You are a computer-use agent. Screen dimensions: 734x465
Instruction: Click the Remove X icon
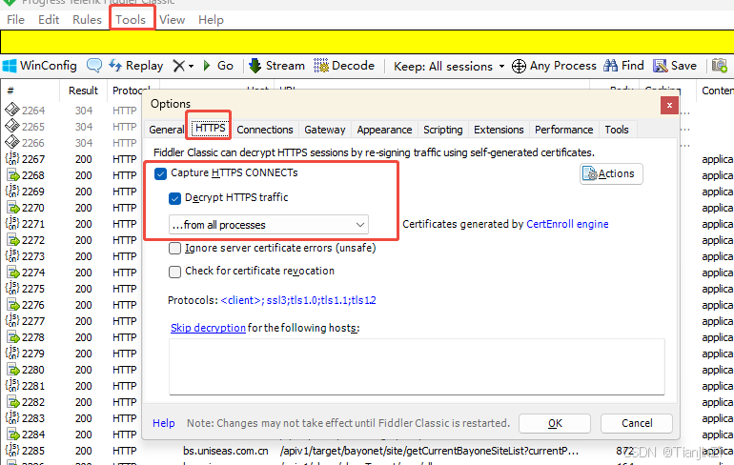(179, 66)
